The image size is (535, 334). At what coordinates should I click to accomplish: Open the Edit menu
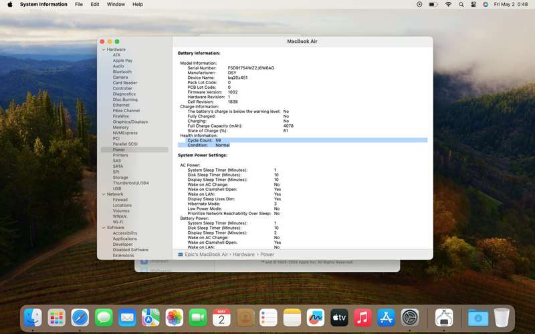pyautogui.click(x=95, y=5)
